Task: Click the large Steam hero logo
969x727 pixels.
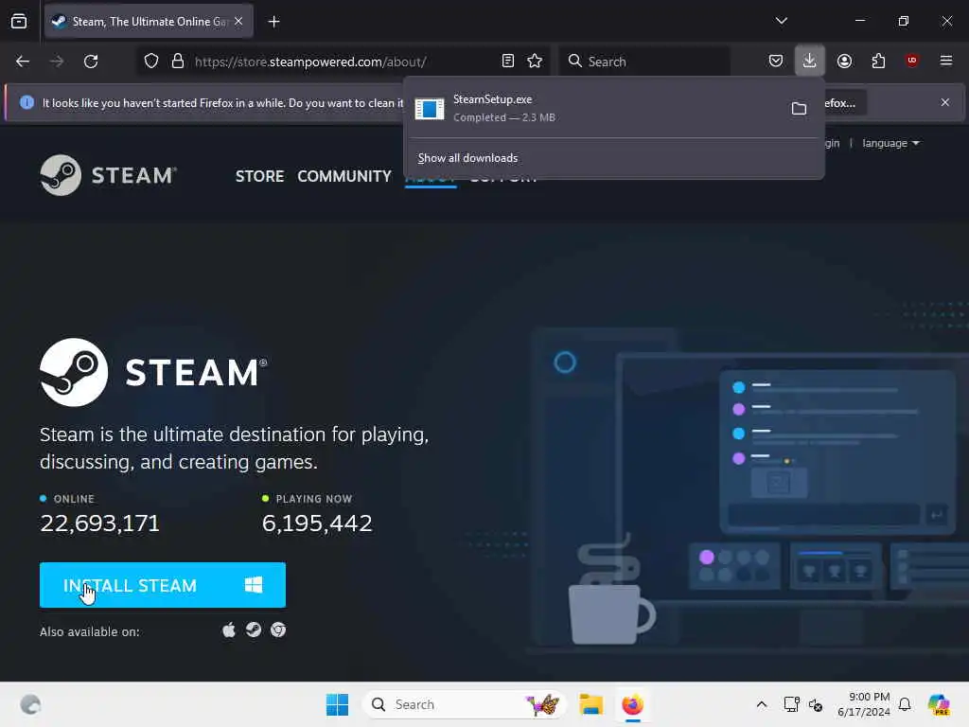Action: (x=153, y=372)
